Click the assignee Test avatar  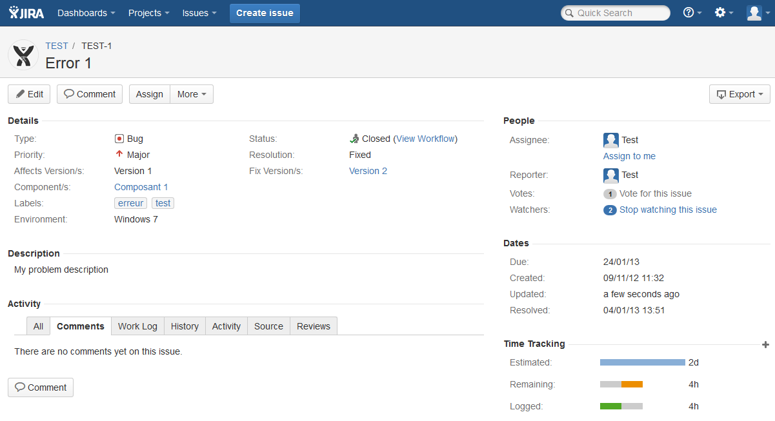pos(611,140)
